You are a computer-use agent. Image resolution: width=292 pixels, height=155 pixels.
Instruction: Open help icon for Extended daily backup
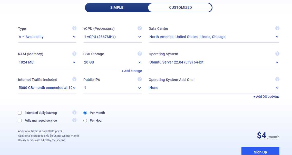74,113
